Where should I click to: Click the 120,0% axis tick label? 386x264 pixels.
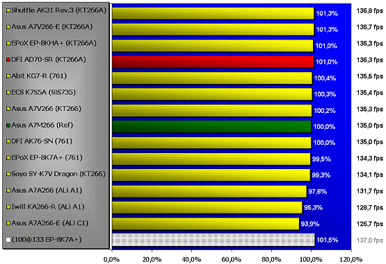tap(351, 260)
